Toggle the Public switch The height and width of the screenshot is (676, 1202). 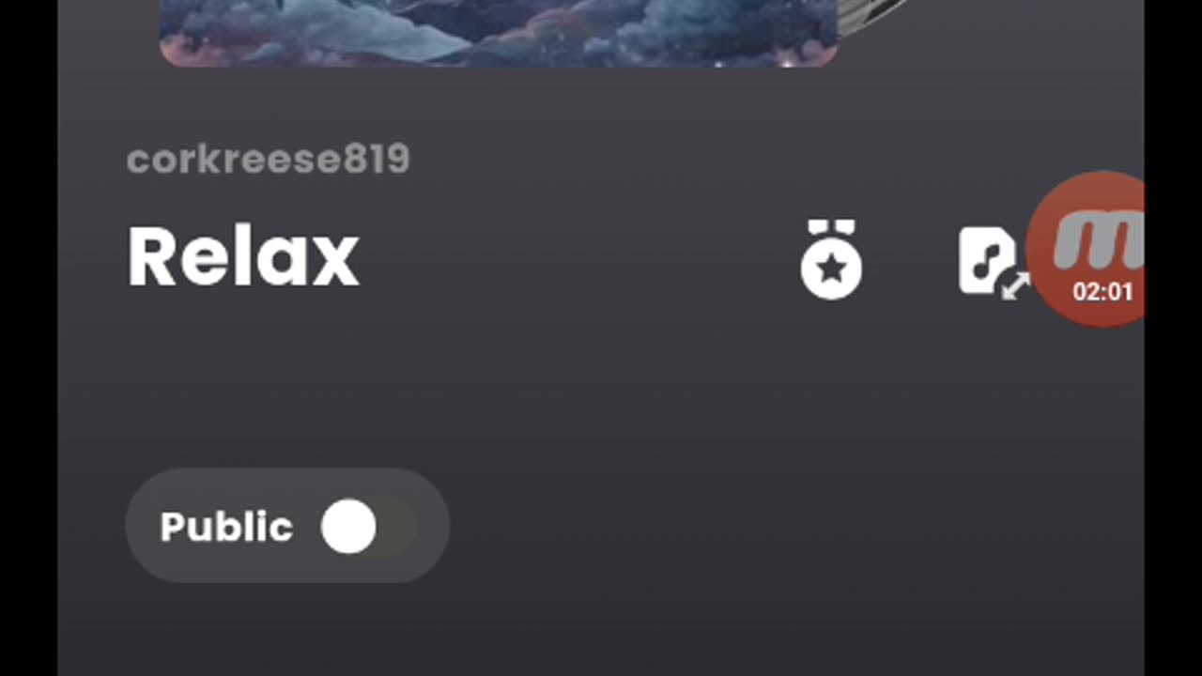pyautogui.click(x=369, y=527)
